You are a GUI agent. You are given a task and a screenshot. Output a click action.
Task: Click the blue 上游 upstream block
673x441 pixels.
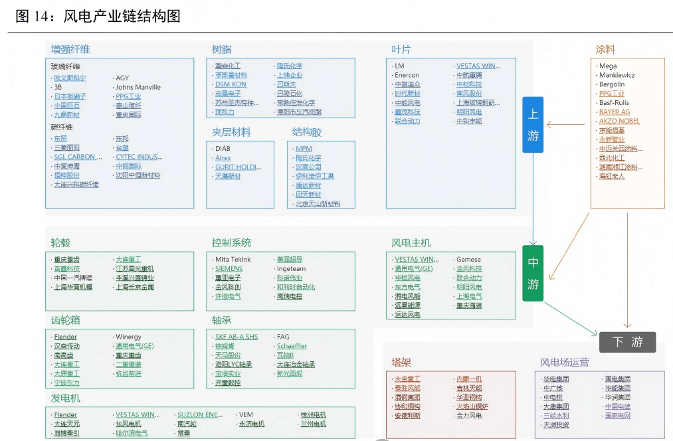533,125
